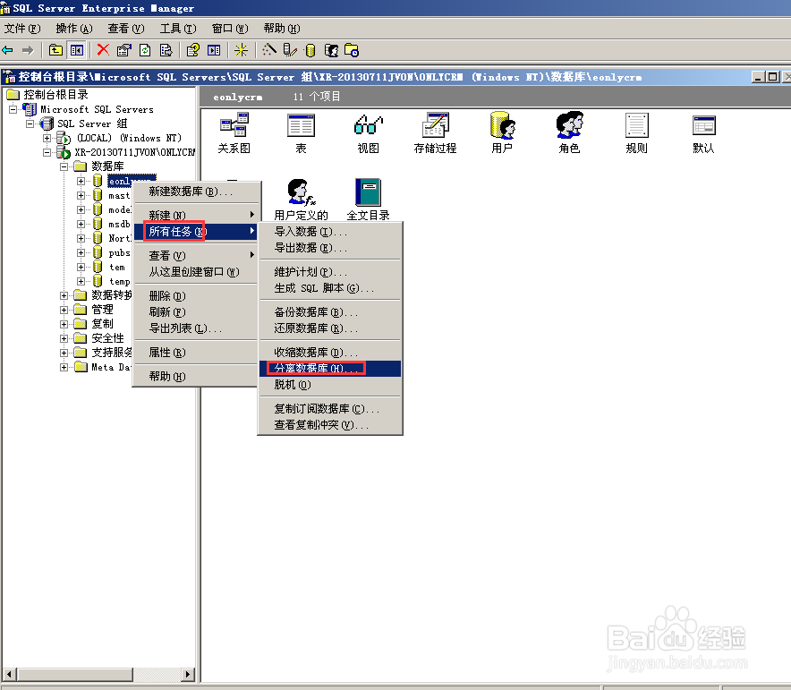Choose 维护计划(P)... in submenu
791x690 pixels.
pyautogui.click(x=330, y=272)
